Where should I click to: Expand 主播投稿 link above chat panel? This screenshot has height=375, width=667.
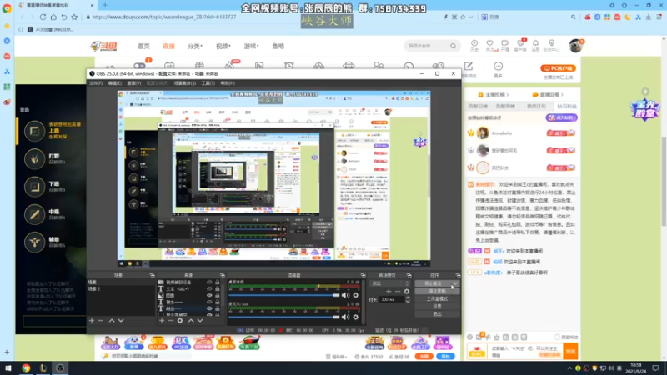click(x=494, y=95)
